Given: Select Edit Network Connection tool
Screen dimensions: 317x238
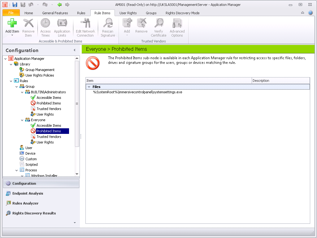Looking at the screenshot, I should click(x=85, y=23).
